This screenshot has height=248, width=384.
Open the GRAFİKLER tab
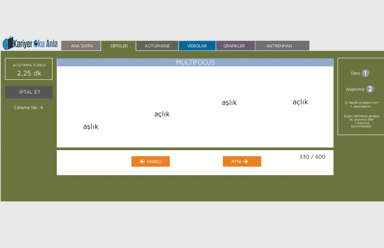click(x=234, y=46)
